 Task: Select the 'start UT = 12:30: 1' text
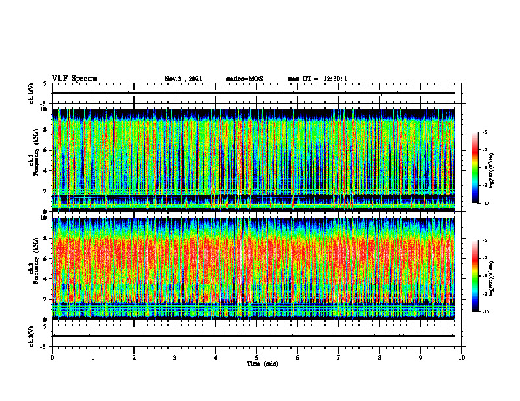pos(317,79)
